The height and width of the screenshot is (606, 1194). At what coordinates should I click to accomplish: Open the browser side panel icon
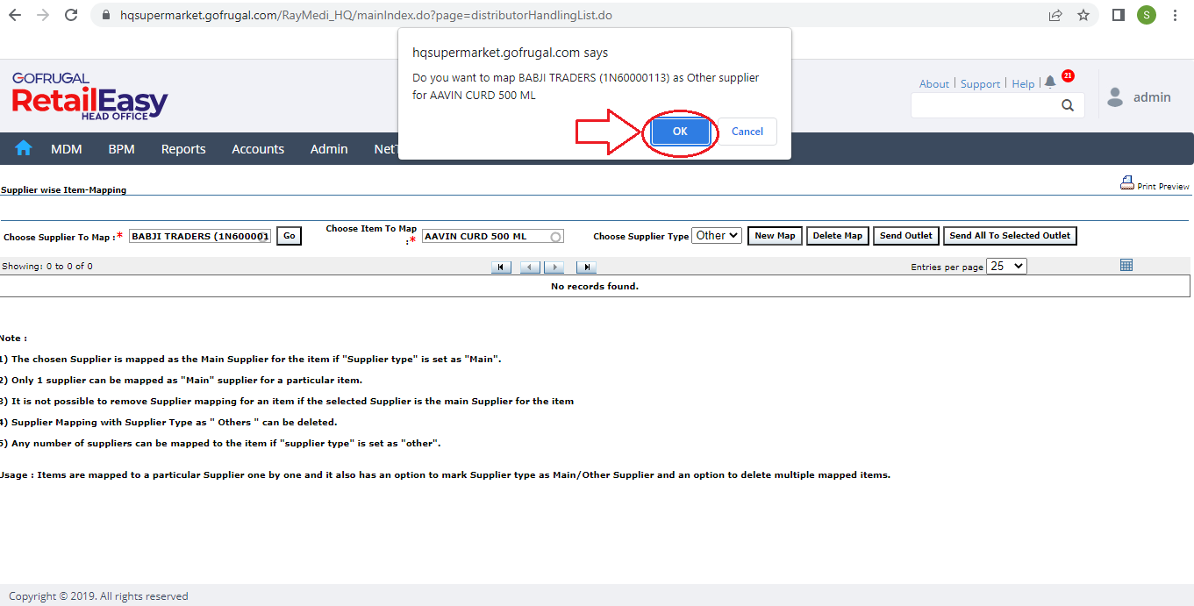[x=1118, y=15]
